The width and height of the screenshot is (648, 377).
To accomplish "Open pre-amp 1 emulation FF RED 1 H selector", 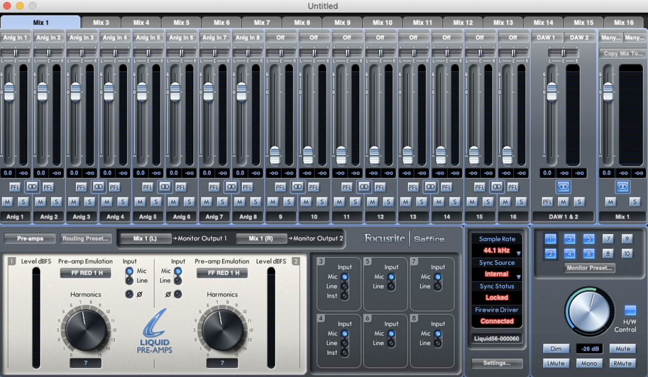I will click(x=86, y=273).
